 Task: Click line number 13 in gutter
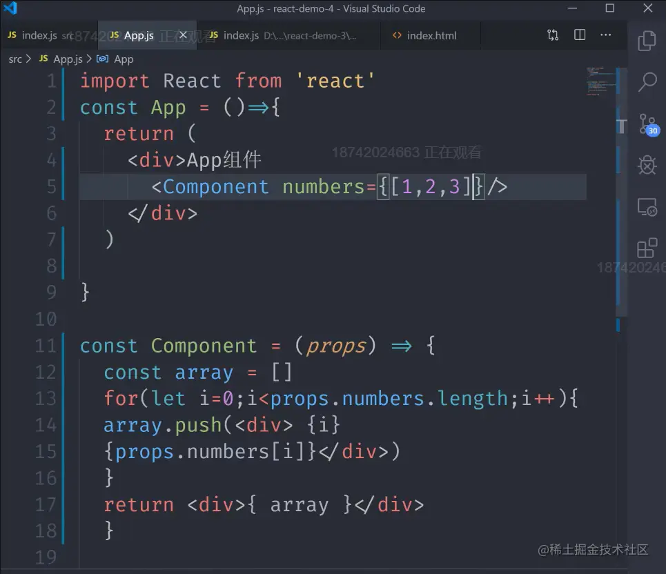[46, 399]
